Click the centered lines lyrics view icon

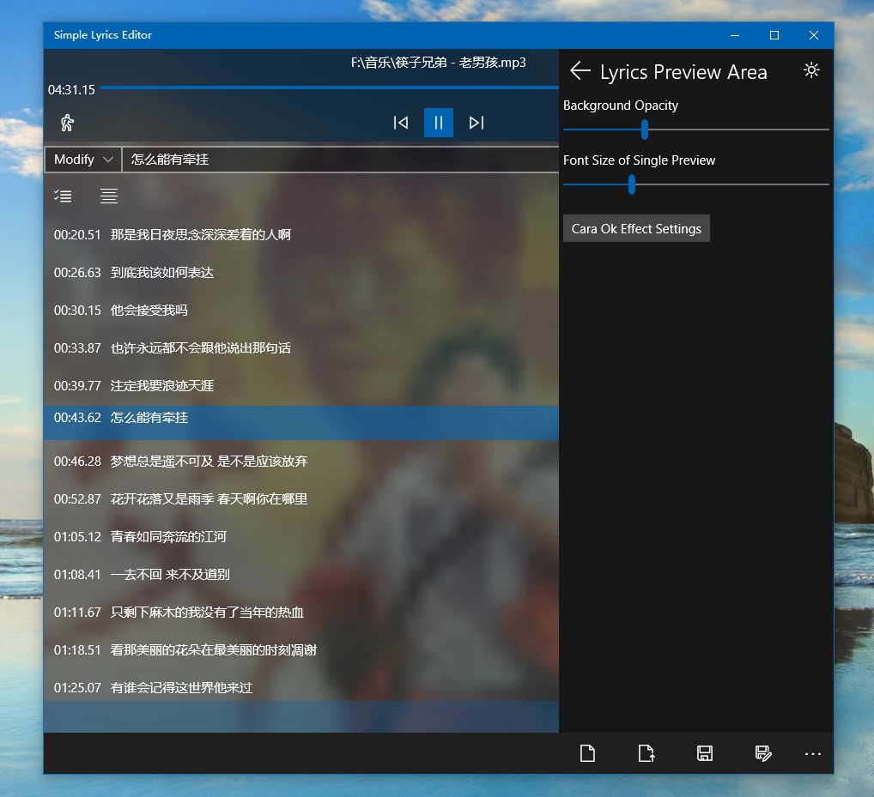click(x=109, y=196)
